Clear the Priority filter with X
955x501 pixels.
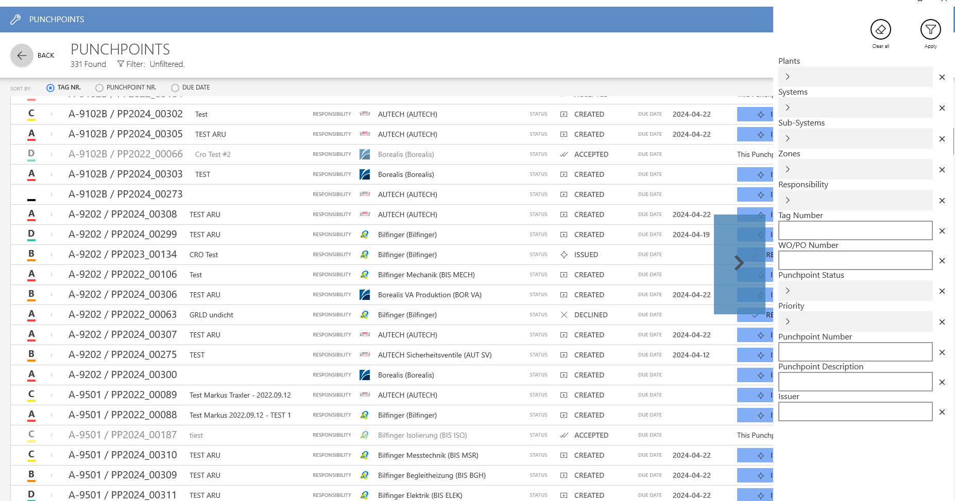tap(942, 322)
